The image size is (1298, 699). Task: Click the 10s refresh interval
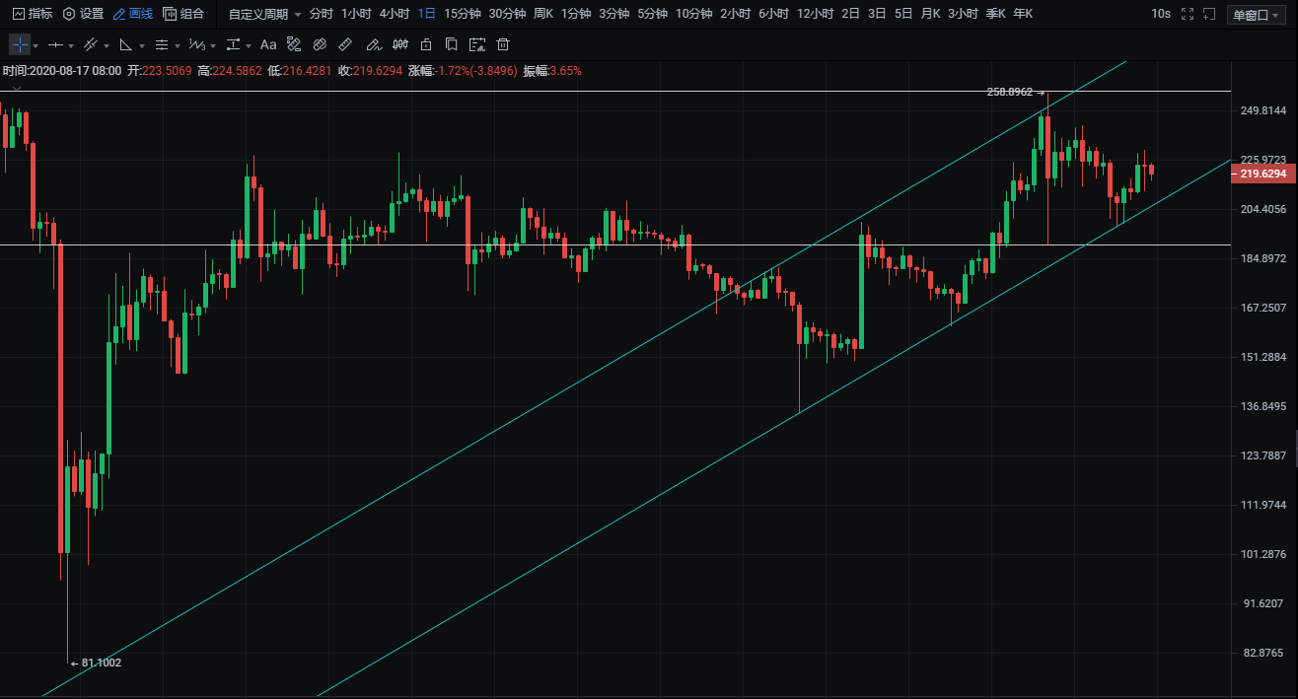1161,14
